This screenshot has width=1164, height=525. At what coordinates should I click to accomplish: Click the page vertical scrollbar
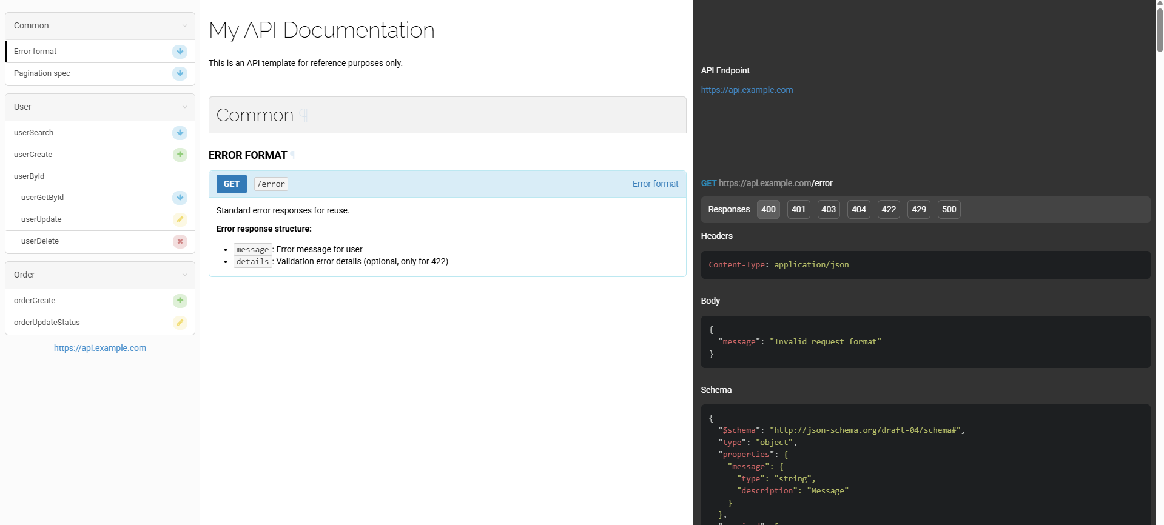[x=1159, y=30]
